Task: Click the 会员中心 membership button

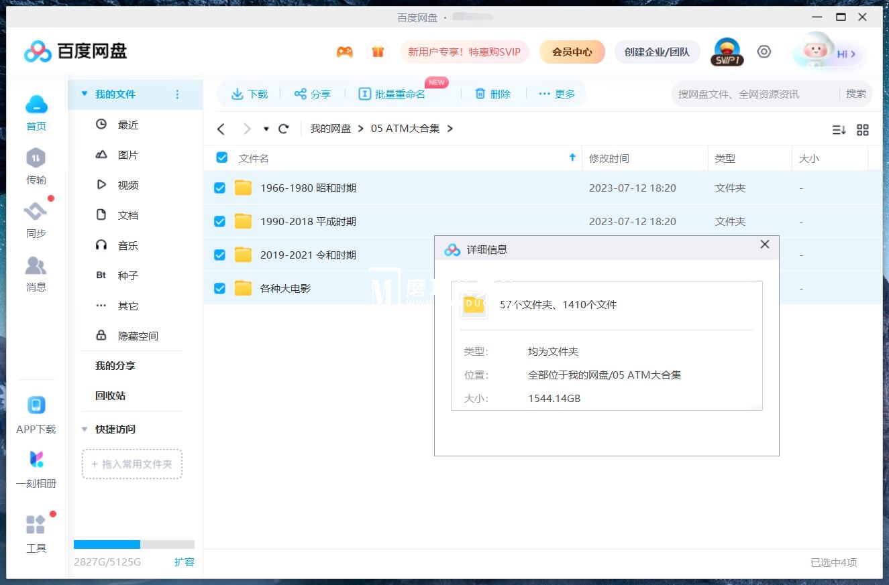Action: [x=572, y=51]
